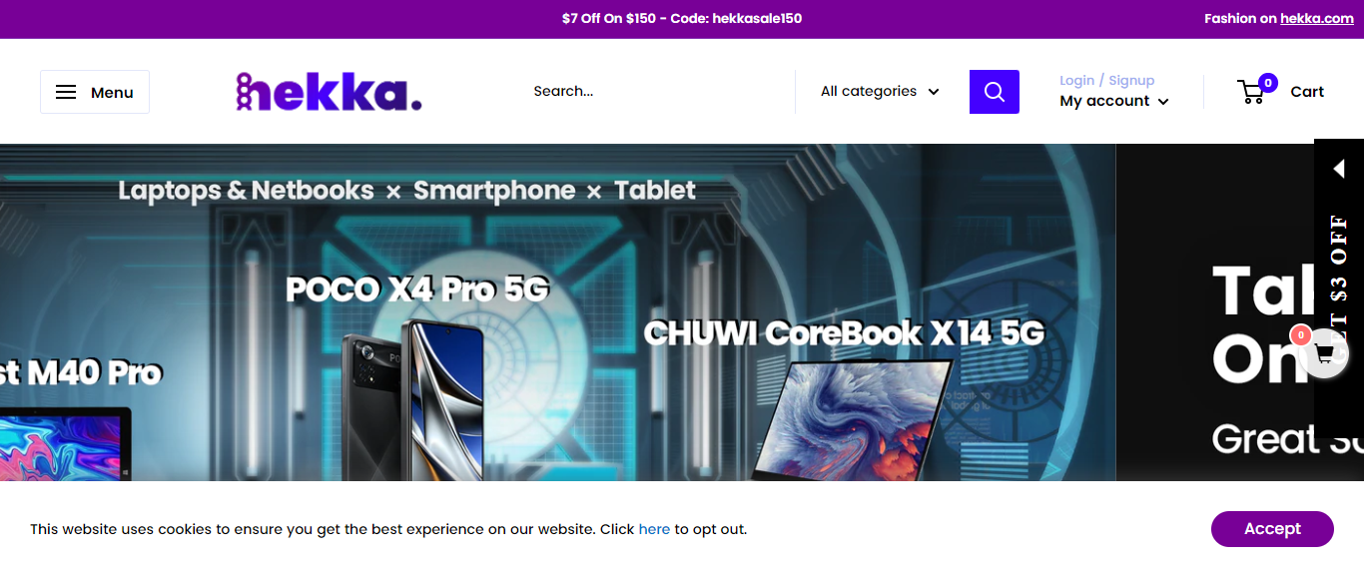
Task: Click in the Search input field
Action: (x=654, y=92)
